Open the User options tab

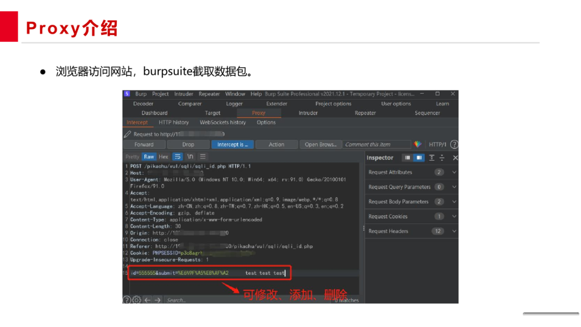[x=396, y=104]
